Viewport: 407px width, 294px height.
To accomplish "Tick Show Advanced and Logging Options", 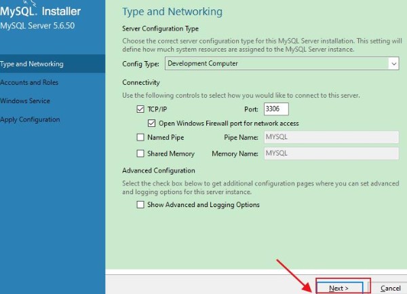I will click(x=140, y=204).
